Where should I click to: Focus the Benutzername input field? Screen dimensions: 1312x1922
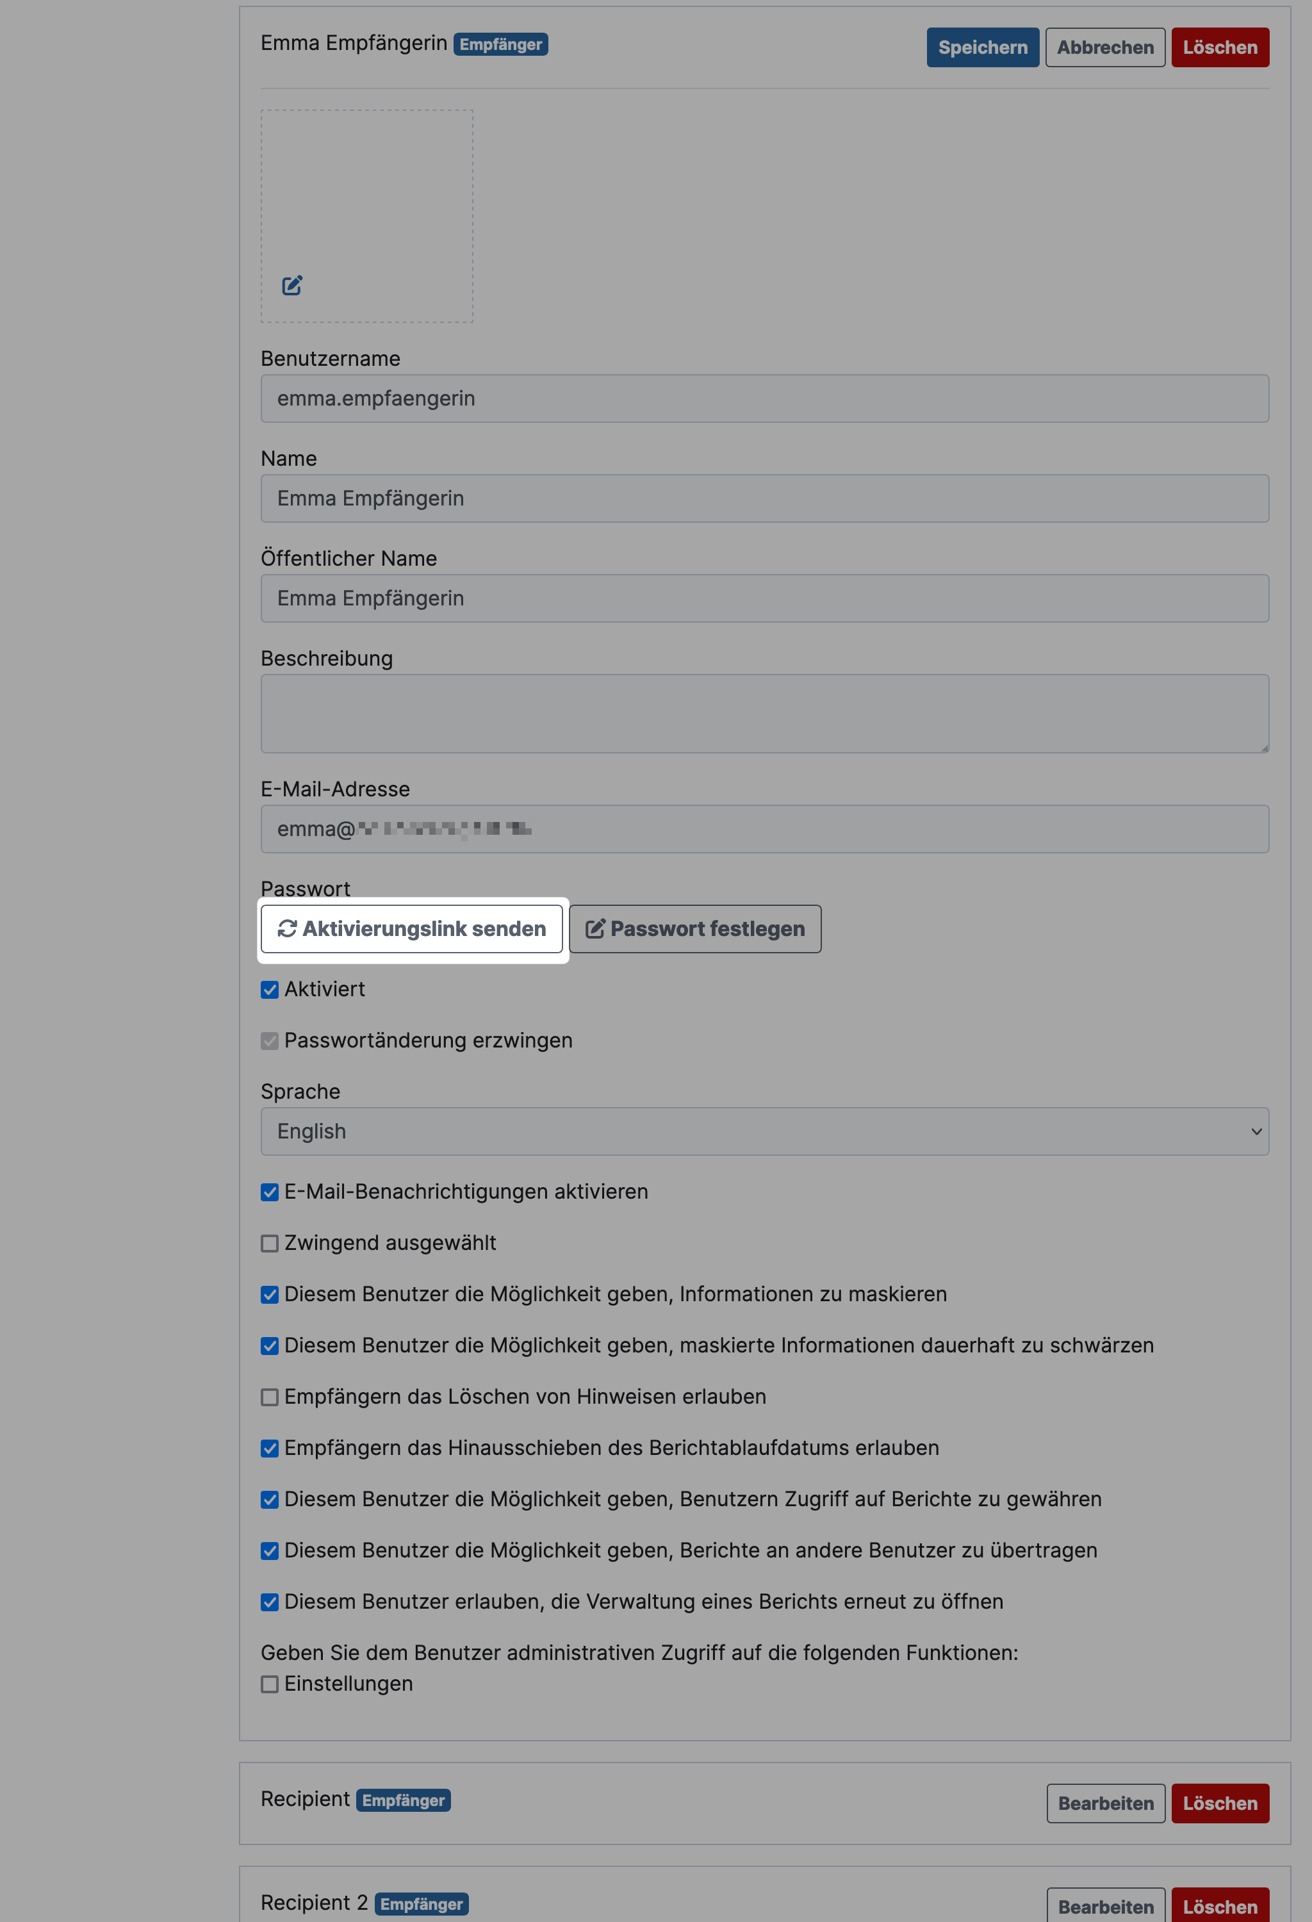click(765, 398)
